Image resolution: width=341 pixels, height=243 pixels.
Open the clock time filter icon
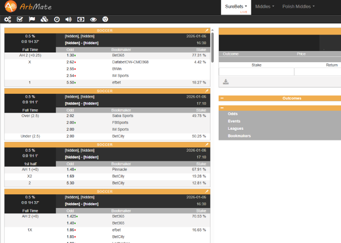click(57, 19)
